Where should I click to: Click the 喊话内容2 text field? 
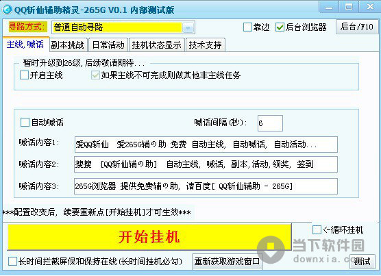(x=206, y=164)
